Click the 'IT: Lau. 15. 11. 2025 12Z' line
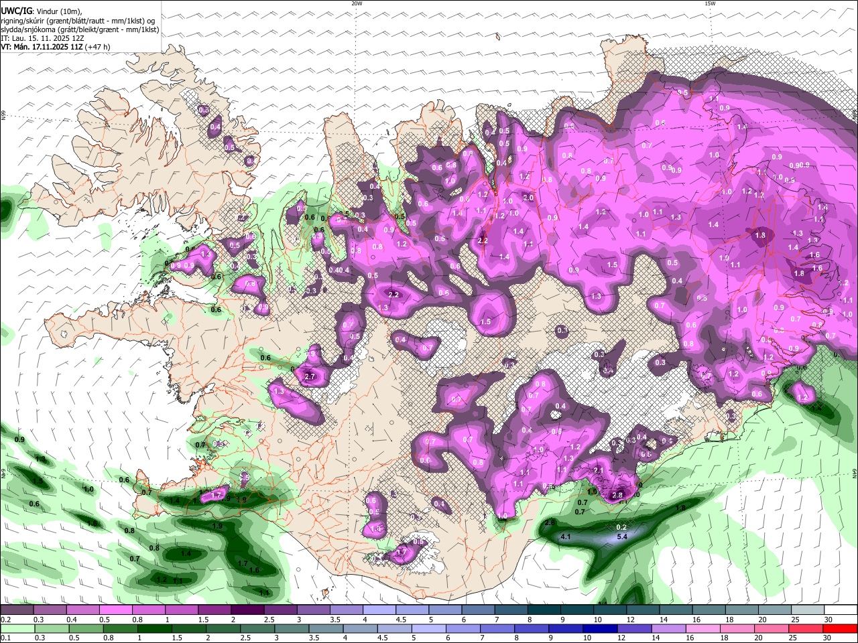The height and width of the screenshot is (643, 858). 42,38
